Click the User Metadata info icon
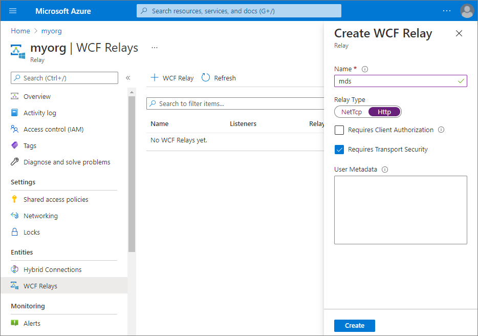 pyautogui.click(x=385, y=170)
